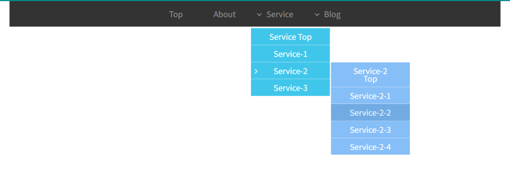
Task: Click the chevron icon beside Service
Action: tap(259, 14)
